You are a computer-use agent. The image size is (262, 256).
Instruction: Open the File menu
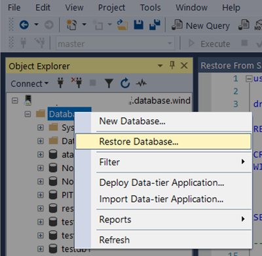pyautogui.click(x=14, y=8)
